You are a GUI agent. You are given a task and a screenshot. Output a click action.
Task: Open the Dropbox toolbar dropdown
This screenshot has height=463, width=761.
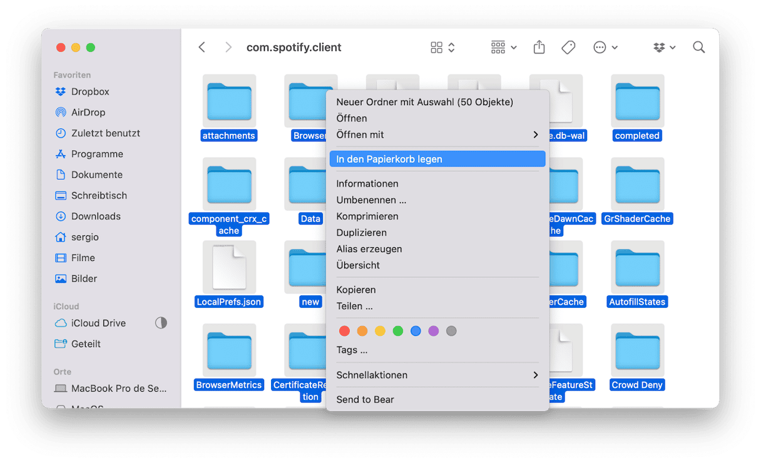[664, 48]
